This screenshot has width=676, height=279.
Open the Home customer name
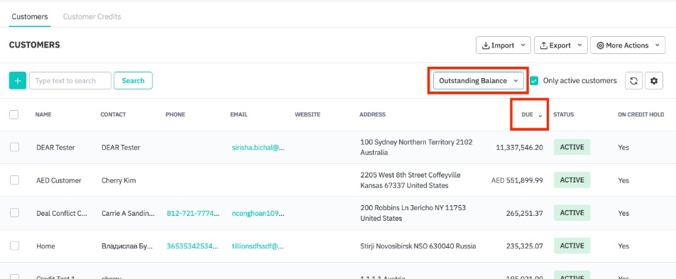click(45, 246)
